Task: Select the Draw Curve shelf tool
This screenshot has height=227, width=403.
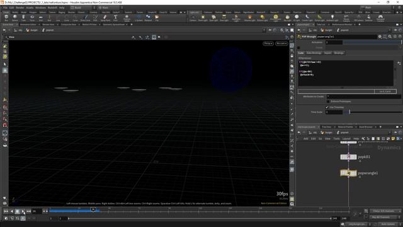Action: point(86,18)
